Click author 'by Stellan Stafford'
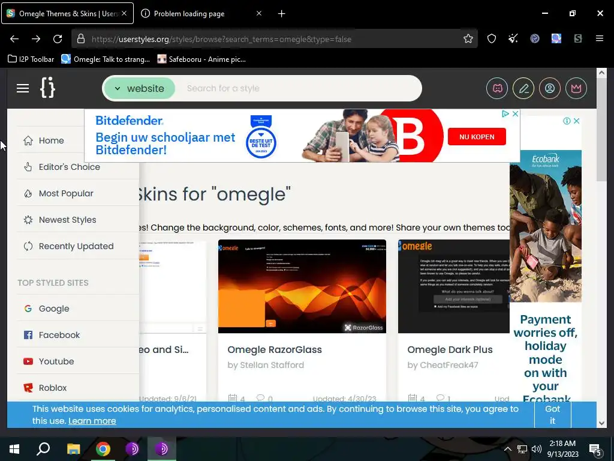Image resolution: width=614 pixels, height=461 pixels. pos(266,365)
